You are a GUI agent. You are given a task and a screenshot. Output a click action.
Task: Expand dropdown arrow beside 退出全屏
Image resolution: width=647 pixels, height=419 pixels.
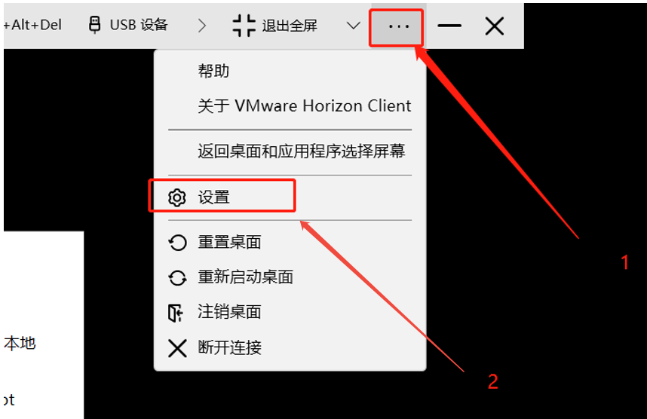pyautogui.click(x=353, y=26)
